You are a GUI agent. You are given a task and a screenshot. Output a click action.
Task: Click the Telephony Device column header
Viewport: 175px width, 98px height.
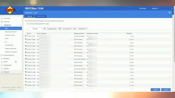(79, 33)
